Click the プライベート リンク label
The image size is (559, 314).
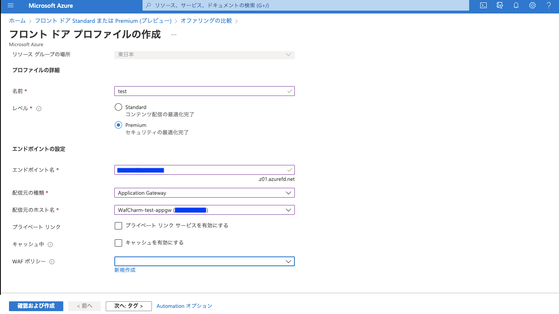click(36, 227)
